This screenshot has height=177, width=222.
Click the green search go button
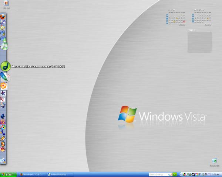tap(175, 174)
